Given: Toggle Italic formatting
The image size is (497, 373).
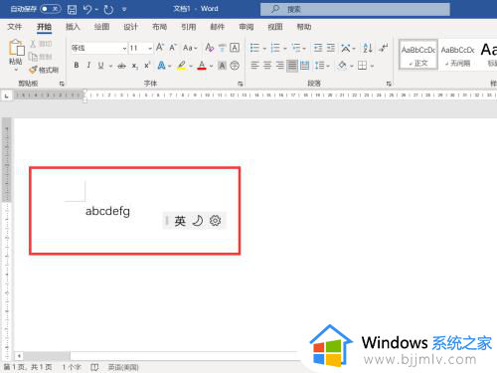Looking at the screenshot, I should (x=88, y=66).
